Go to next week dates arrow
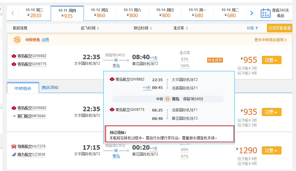The image size is (296, 171). point(252,13)
